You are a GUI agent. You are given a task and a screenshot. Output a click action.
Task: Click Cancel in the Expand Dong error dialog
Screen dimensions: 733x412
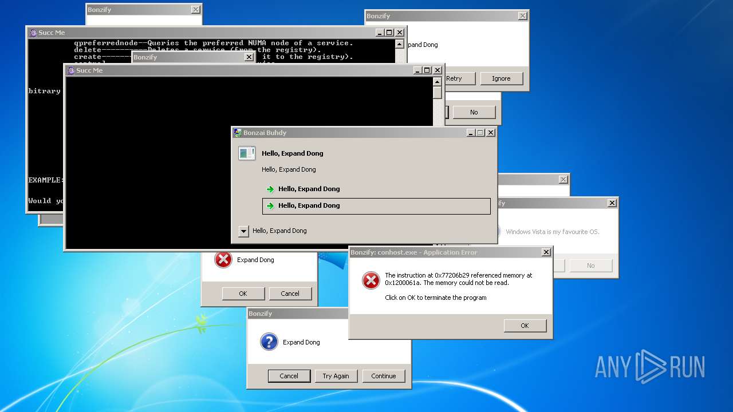coord(290,294)
